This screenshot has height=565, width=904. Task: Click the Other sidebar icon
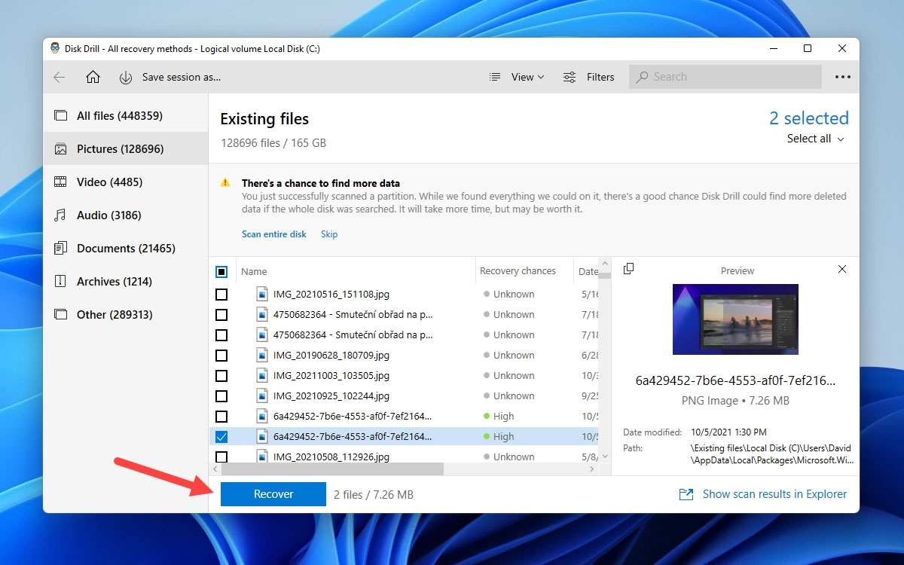pyautogui.click(x=60, y=315)
